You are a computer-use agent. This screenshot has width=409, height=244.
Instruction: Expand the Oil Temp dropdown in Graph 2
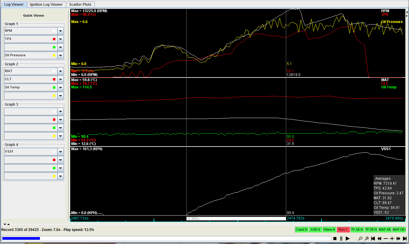(61, 87)
